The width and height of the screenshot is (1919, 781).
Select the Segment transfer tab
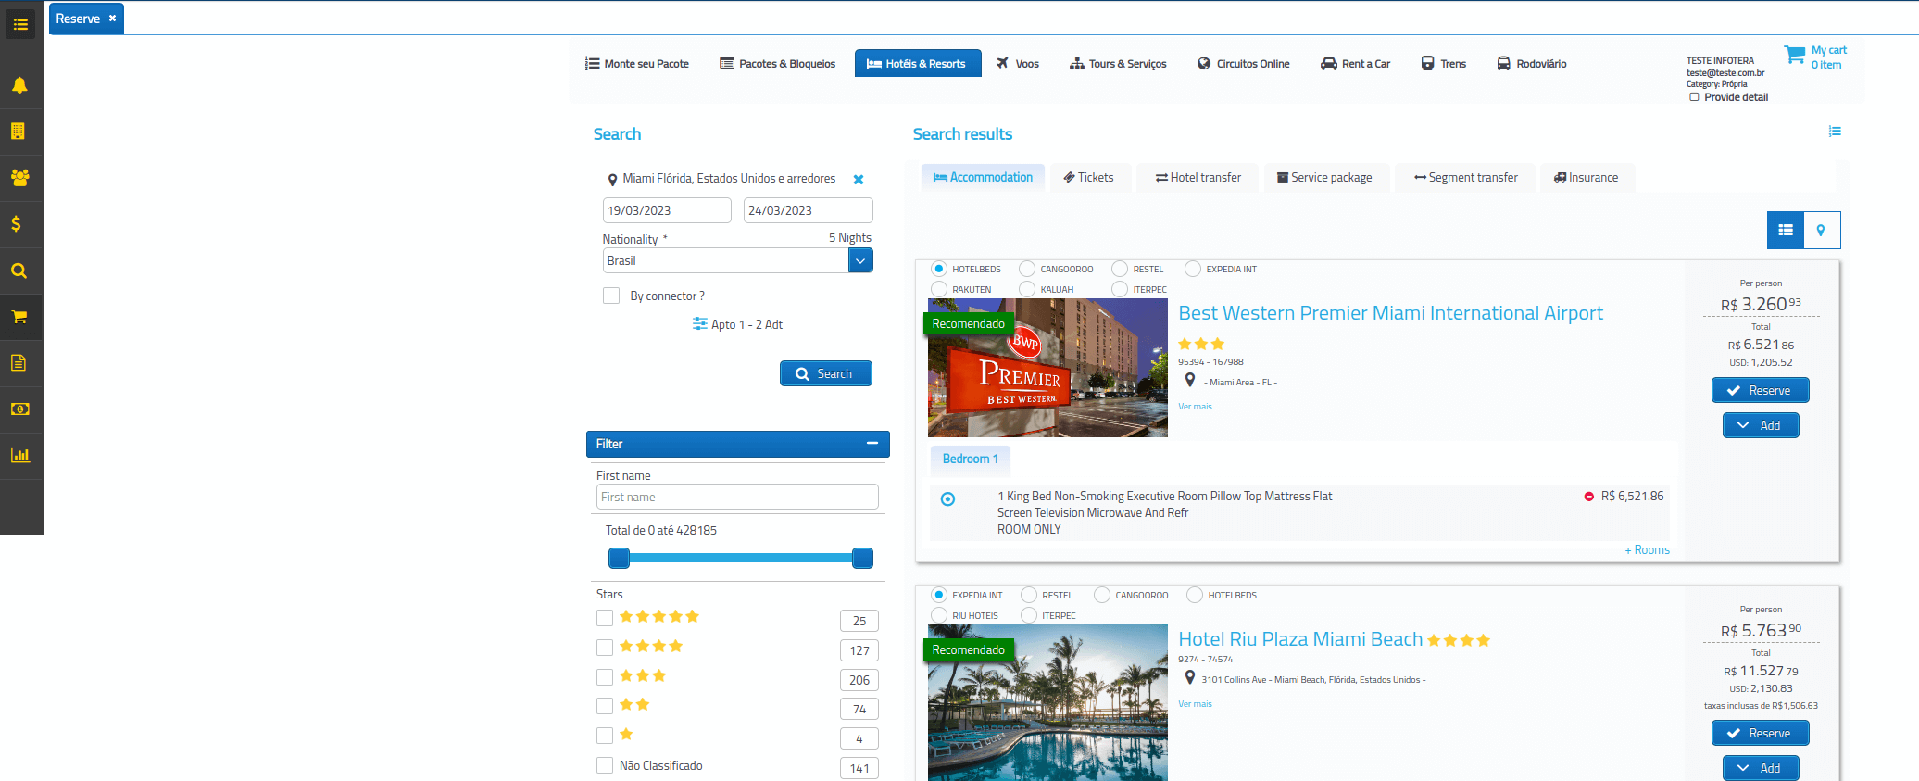coord(1466,177)
